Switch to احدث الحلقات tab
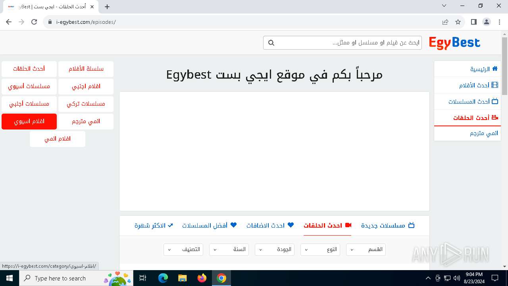 point(327,226)
